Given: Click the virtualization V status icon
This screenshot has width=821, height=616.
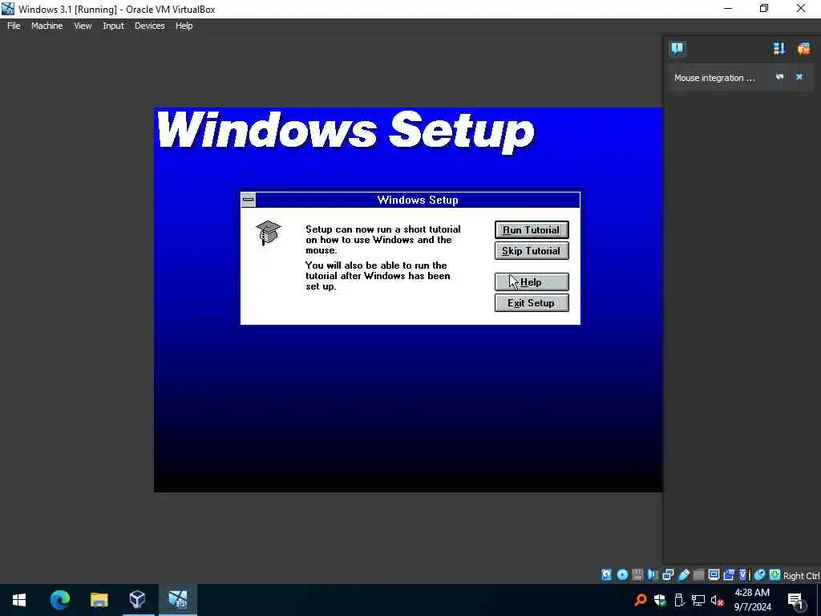Looking at the screenshot, I should tap(743, 574).
